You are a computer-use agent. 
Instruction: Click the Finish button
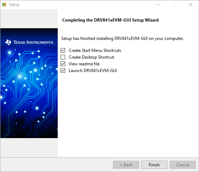point(154,165)
